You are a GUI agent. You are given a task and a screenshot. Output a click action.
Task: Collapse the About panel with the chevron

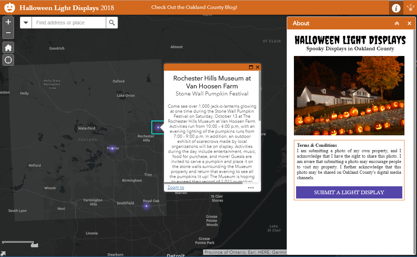pos(397,23)
